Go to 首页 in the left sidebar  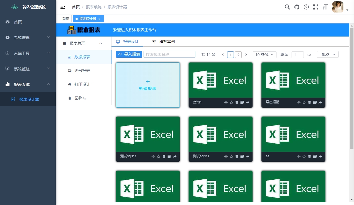click(28, 22)
